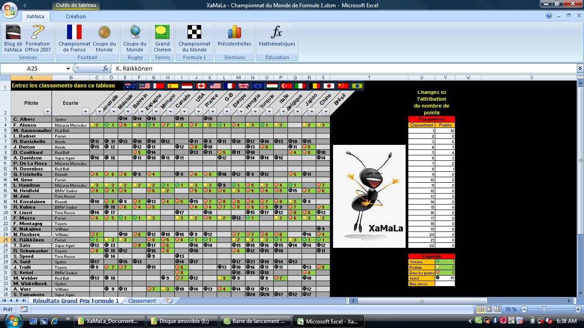
Task: Switch to Page Layout view button
Action: tap(489, 309)
